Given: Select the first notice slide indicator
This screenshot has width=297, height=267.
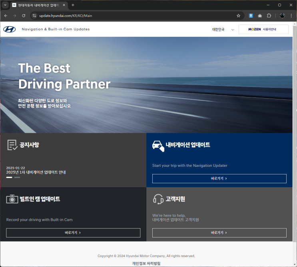Looking at the screenshot, I should click(9, 177).
